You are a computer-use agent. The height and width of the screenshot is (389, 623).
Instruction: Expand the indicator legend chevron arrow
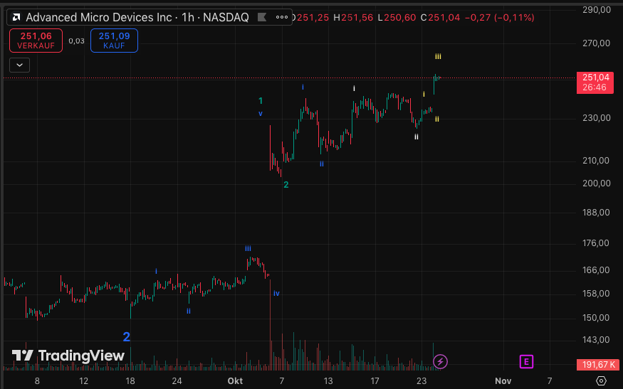tap(19, 65)
